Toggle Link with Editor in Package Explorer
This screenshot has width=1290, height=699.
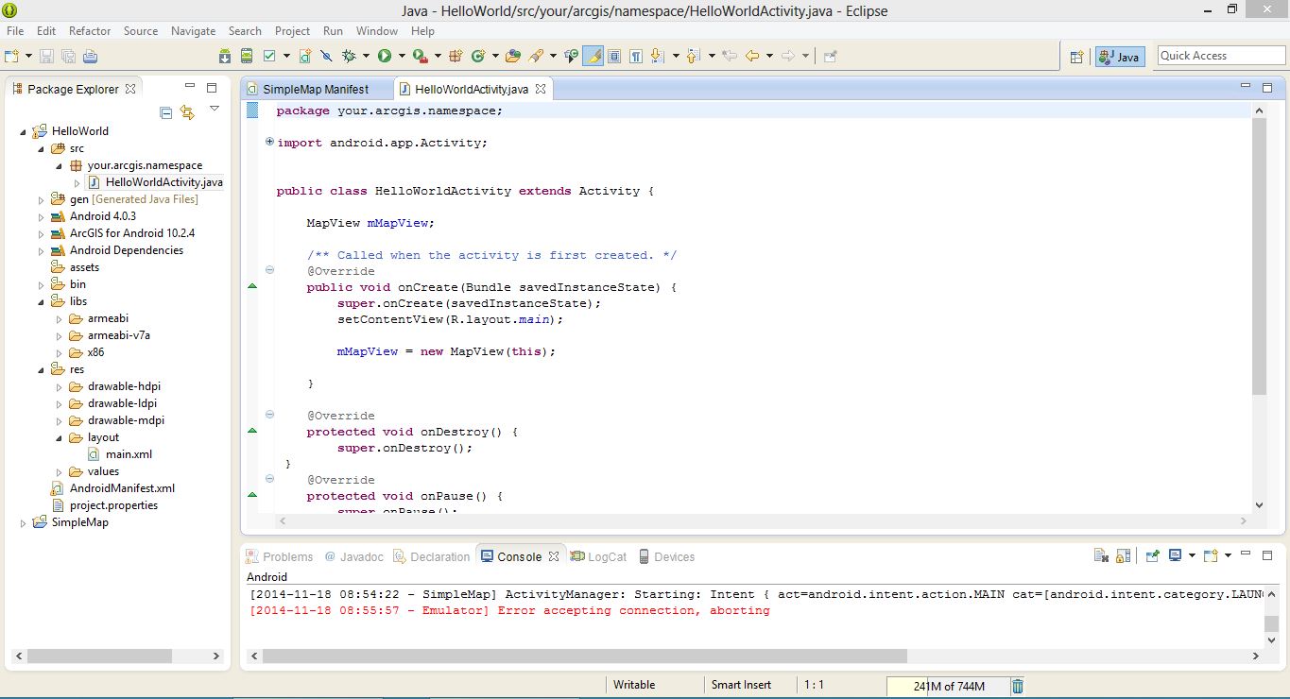[187, 112]
